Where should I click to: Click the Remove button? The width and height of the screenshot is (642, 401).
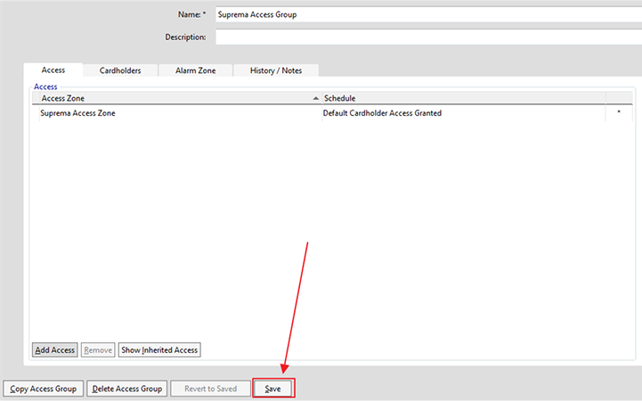coord(98,350)
